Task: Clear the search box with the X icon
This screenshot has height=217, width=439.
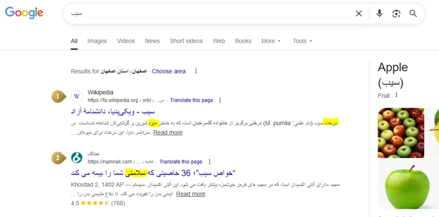Action: click(x=358, y=13)
